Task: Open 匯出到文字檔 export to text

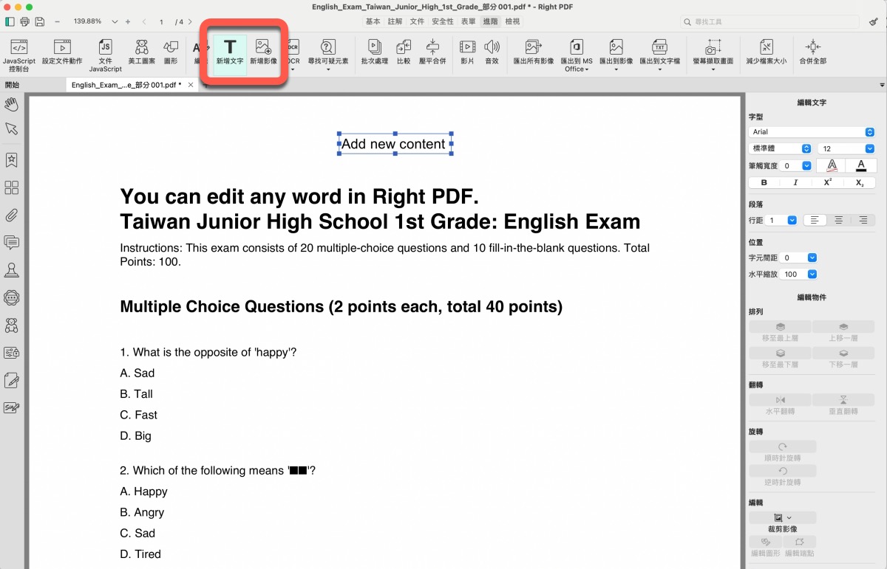Action: [x=660, y=55]
